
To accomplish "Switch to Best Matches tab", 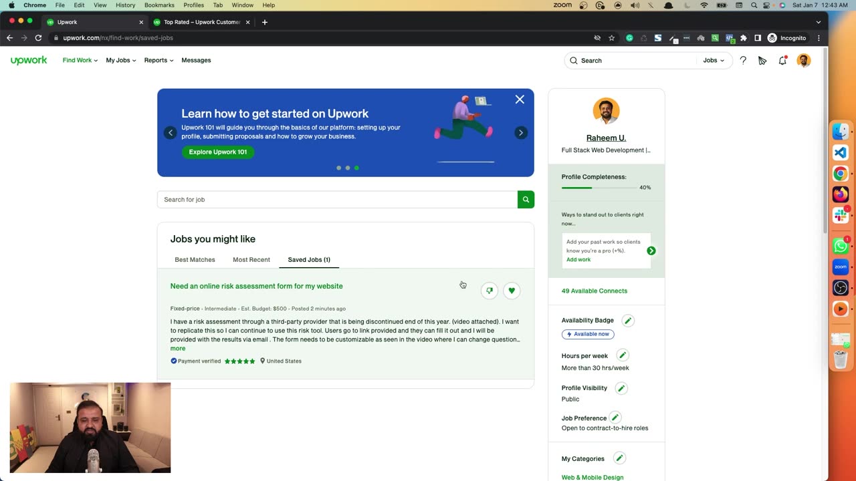I will tap(195, 259).
